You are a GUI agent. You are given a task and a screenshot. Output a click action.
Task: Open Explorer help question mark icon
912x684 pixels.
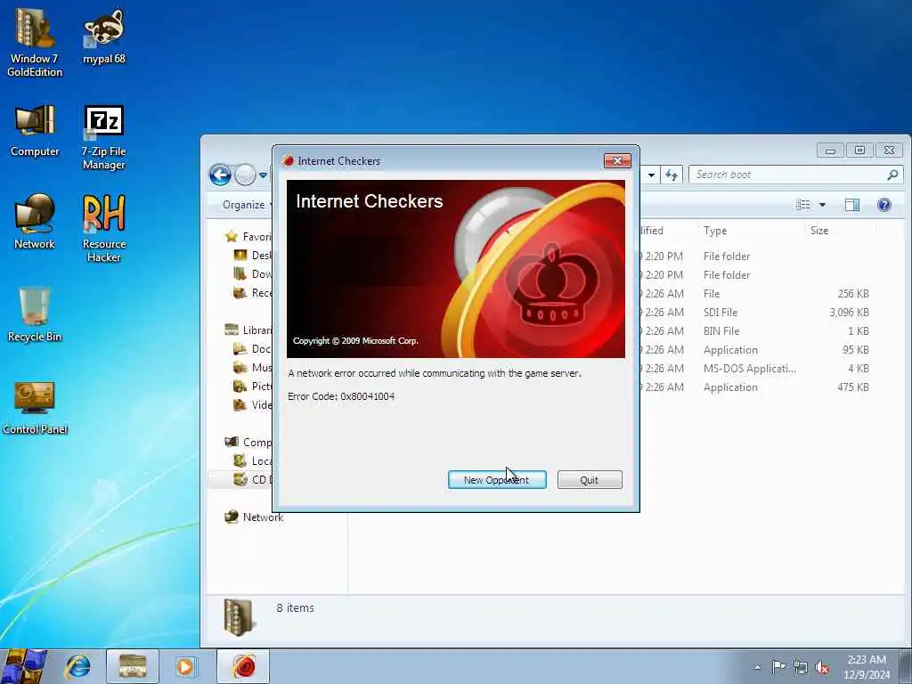pyautogui.click(x=883, y=205)
